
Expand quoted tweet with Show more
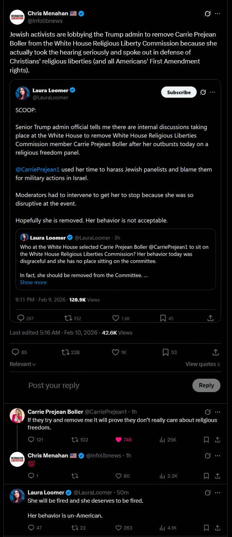tap(33, 282)
